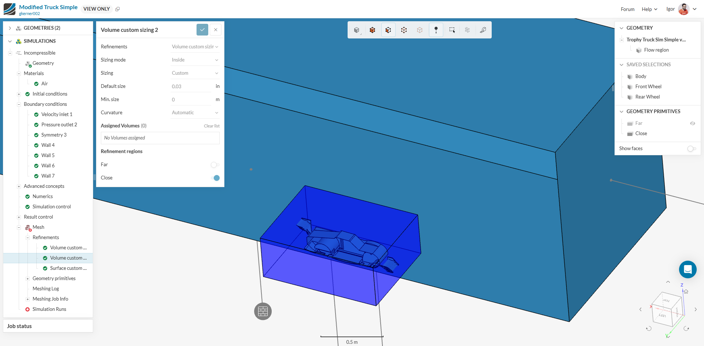Click the Min. size input field
Screen dimensions: 704x346
tap(191, 100)
